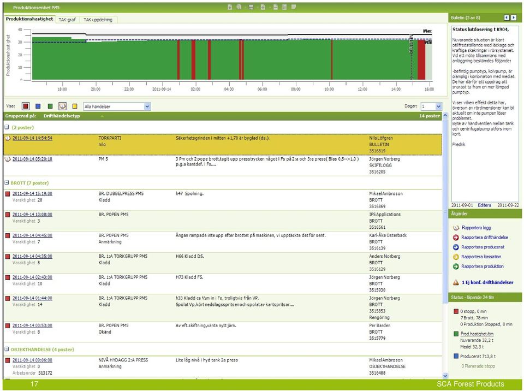Click the note page icon ending the top toolbar

click(294, 7)
